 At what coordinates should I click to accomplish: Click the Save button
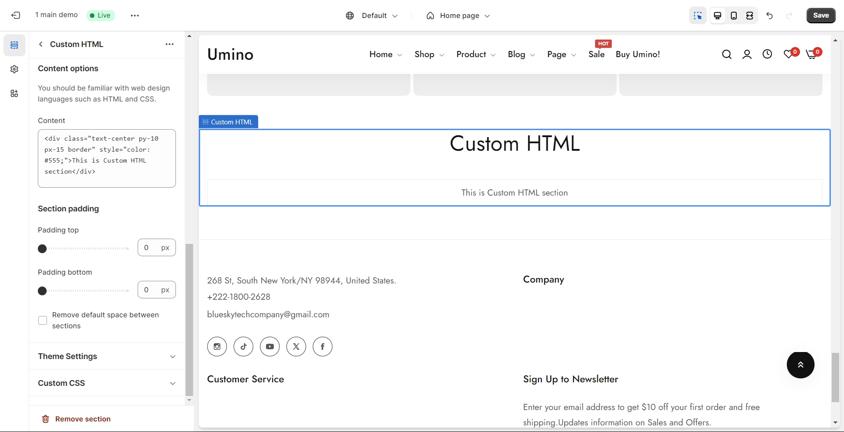(821, 15)
